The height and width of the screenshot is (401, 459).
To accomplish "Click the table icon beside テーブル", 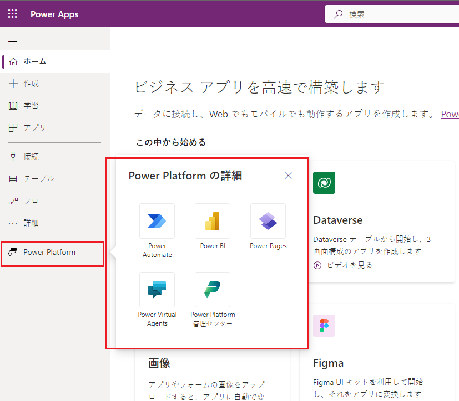I will 13,179.
